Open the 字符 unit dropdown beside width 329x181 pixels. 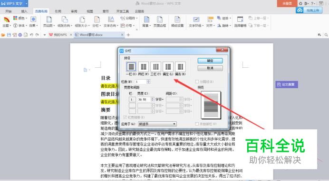[x=159, y=100]
